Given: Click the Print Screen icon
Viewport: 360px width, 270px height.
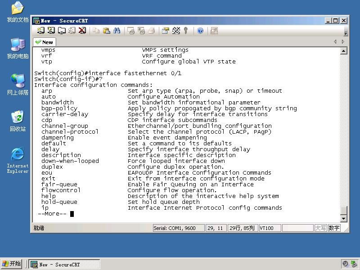Looking at the screenshot, I should 131,31.
